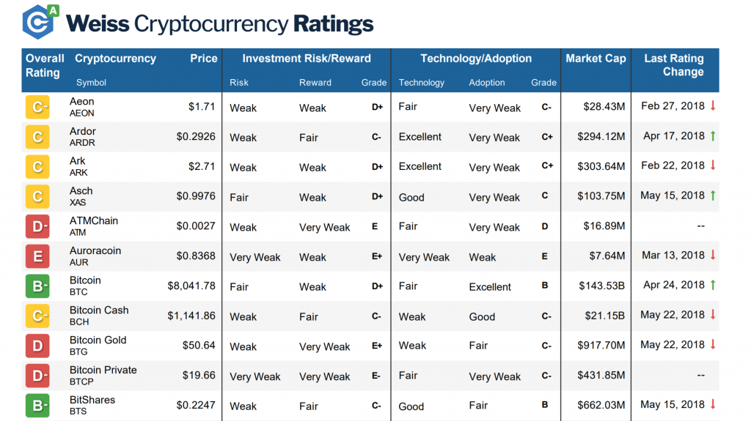Click the green up arrow beside Apr 24, 2018
The height and width of the screenshot is (421, 751).
pyautogui.click(x=712, y=286)
